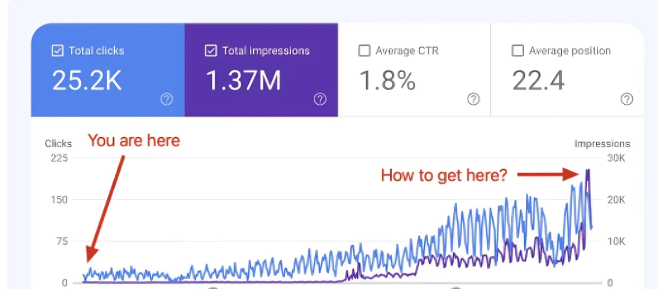The width and height of the screenshot is (658, 289).
Task: Open help icon on Average CTR card
Action: [x=473, y=99]
